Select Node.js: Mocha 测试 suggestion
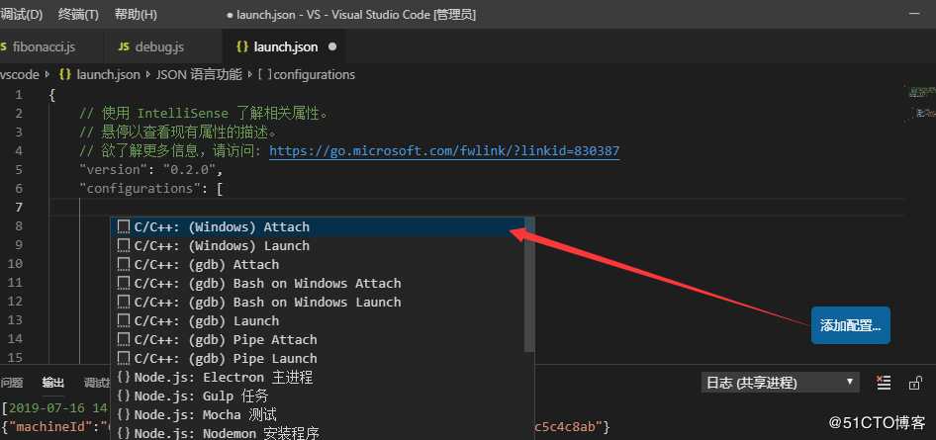This screenshot has height=440, width=936. click(x=318, y=415)
